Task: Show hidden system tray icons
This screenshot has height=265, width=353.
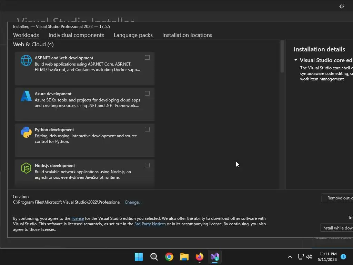Action: [x=290, y=257]
